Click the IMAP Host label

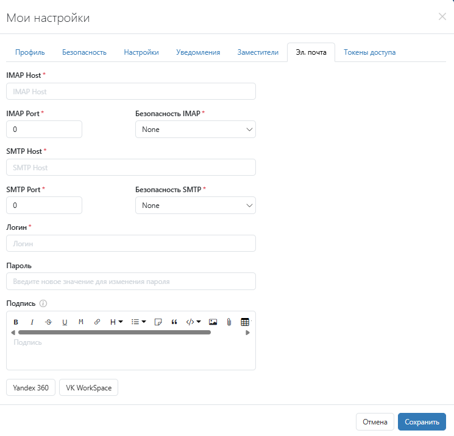[x=24, y=75]
